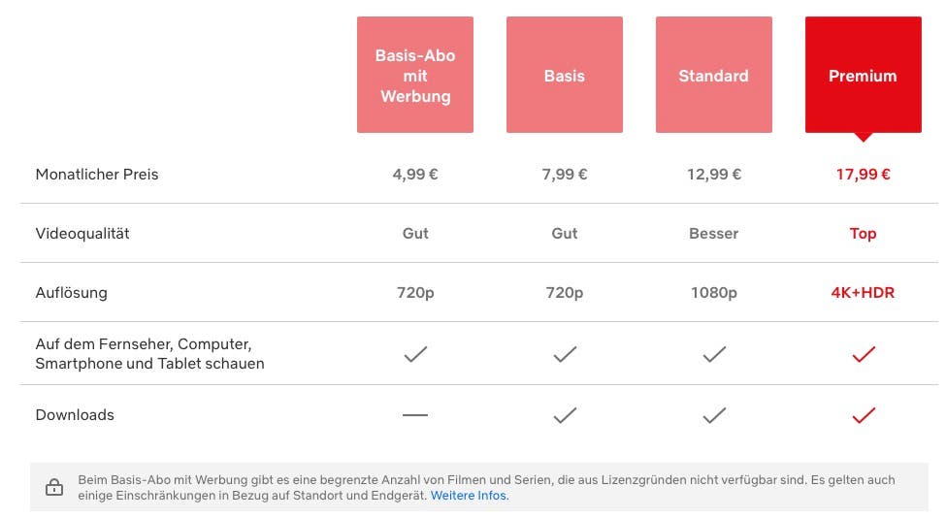
Task: Open the Weitere Infos link
Action: [x=470, y=496]
